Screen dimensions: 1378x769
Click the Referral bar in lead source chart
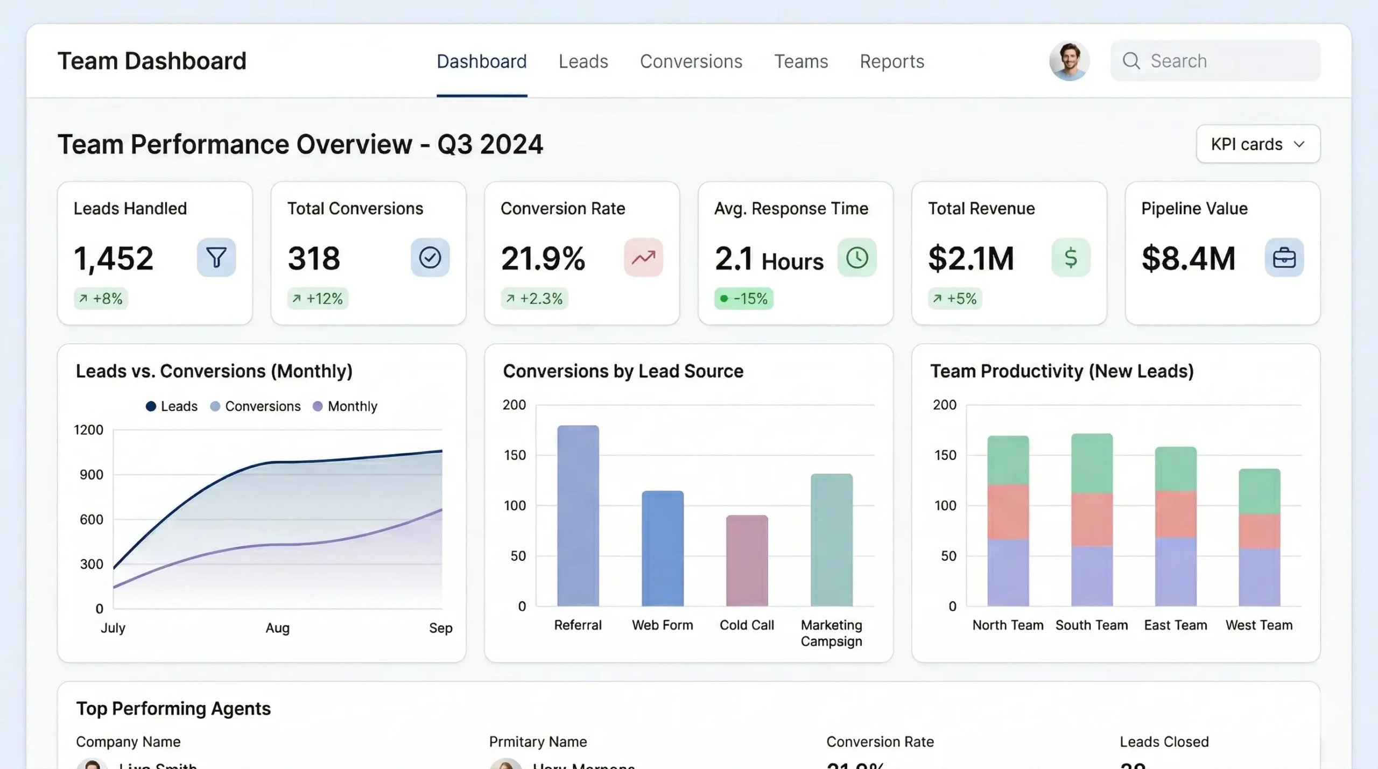click(578, 516)
